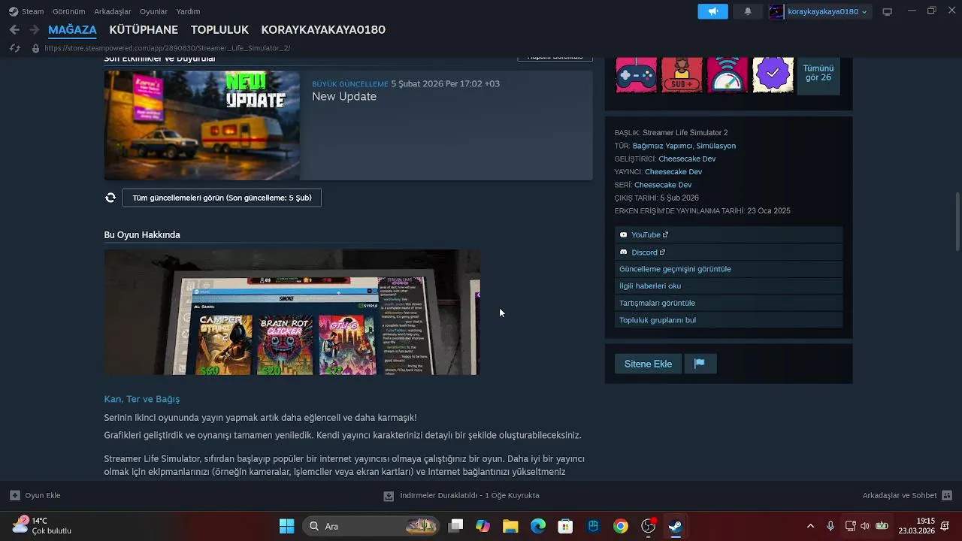Show hidden system tray icons
The image size is (962, 541).
click(810, 526)
